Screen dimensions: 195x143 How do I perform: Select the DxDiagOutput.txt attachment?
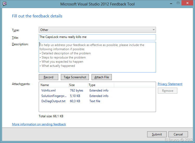coord(53,101)
